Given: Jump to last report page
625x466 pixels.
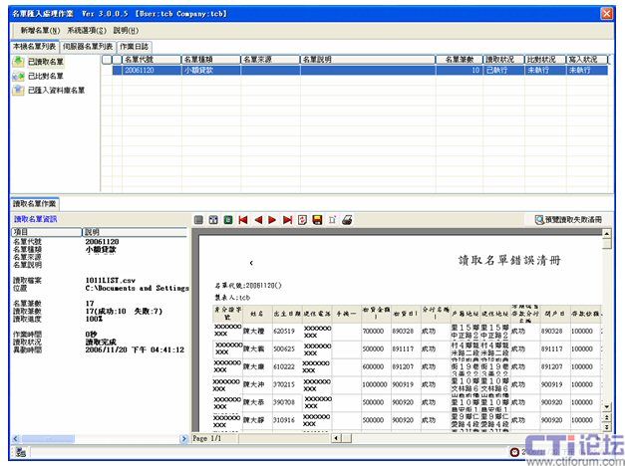Looking at the screenshot, I should coord(287,219).
